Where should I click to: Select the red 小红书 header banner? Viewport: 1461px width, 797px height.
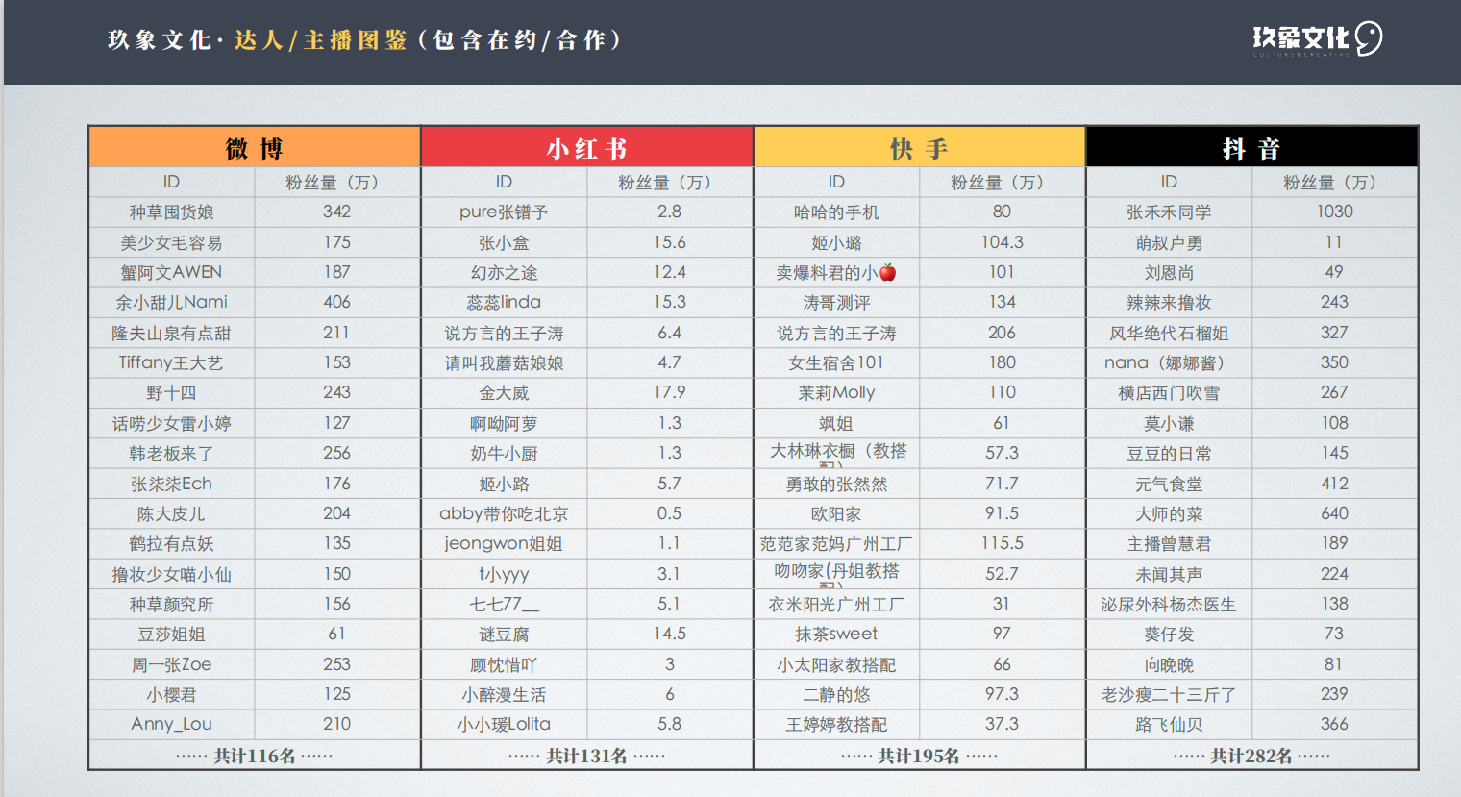pyautogui.click(x=586, y=145)
